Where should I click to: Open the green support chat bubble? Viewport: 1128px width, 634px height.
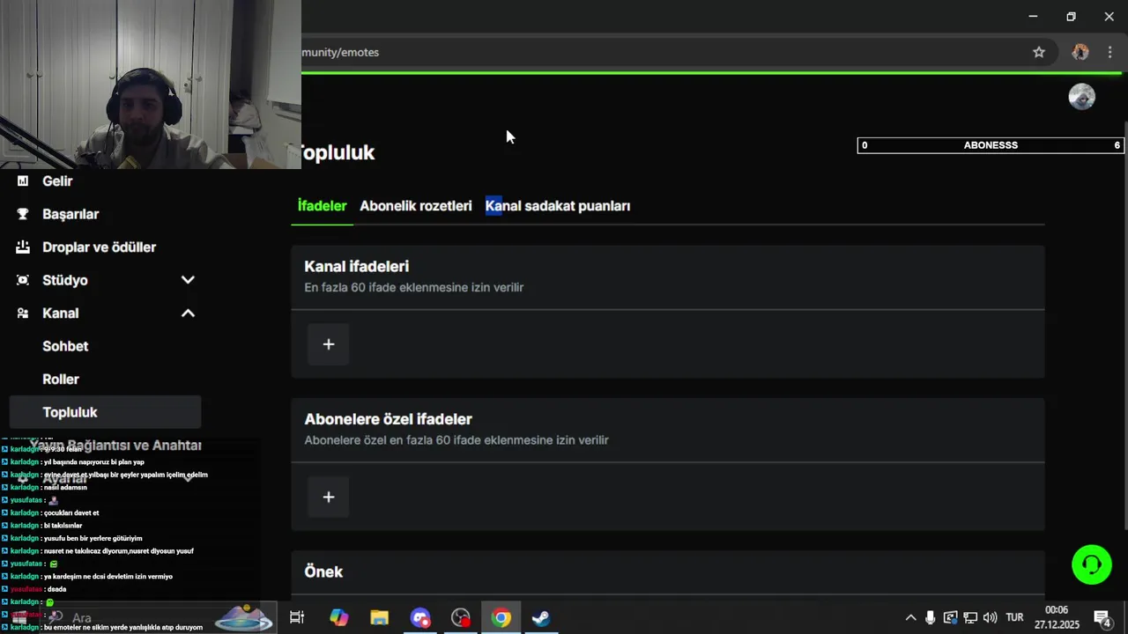coord(1092,564)
